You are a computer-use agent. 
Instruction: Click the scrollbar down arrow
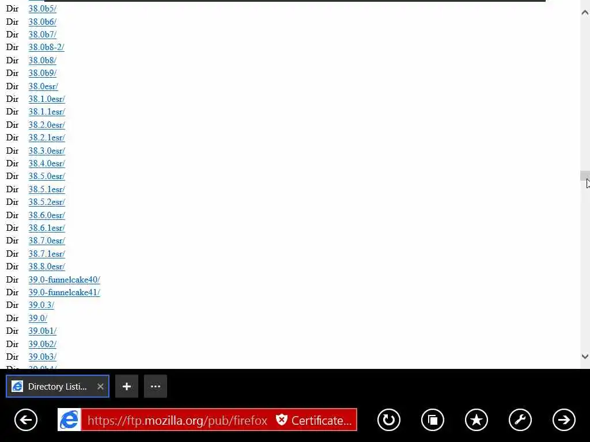[585, 356]
